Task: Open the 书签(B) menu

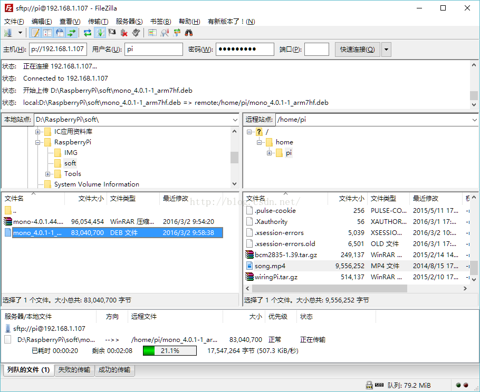Action: (x=160, y=22)
